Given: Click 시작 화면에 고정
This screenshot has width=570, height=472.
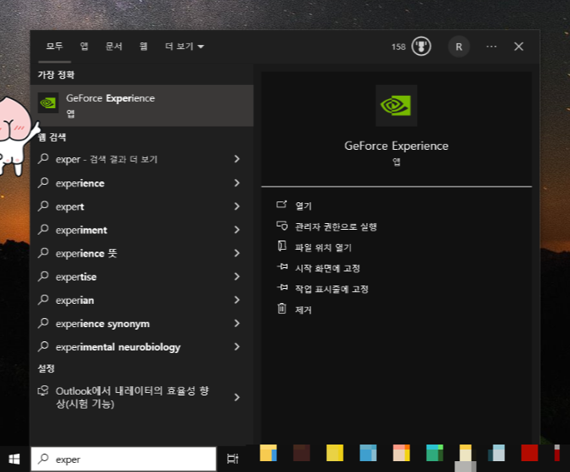Looking at the screenshot, I should click(328, 268).
